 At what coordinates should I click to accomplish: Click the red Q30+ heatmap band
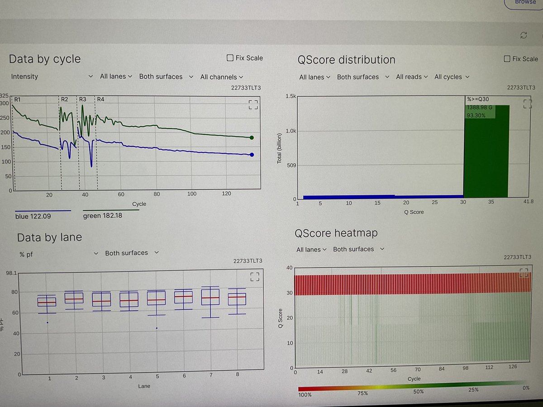click(413, 284)
